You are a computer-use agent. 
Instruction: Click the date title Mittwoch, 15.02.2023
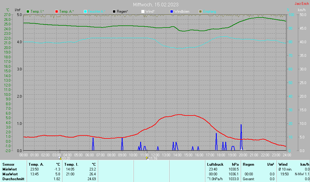tap(156, 5)
